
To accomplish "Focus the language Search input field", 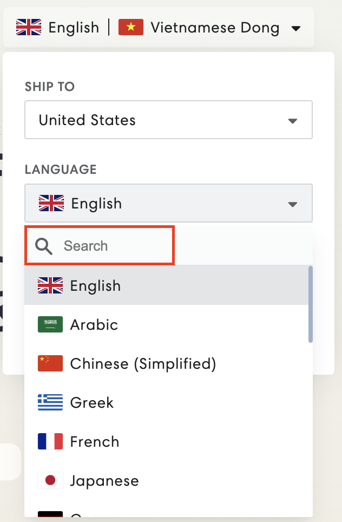I will (x=100, y=246).
